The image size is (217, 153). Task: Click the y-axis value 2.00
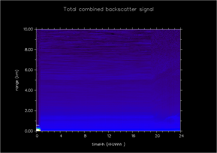tap(29, 111)
